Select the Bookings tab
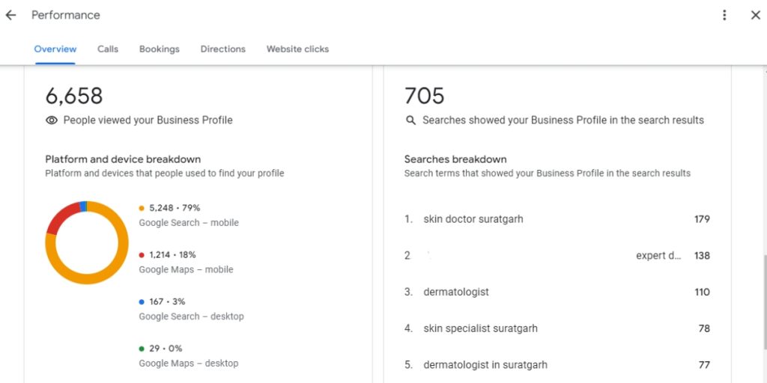This screenshot has height=383, width=767. [x=160, y=49]
